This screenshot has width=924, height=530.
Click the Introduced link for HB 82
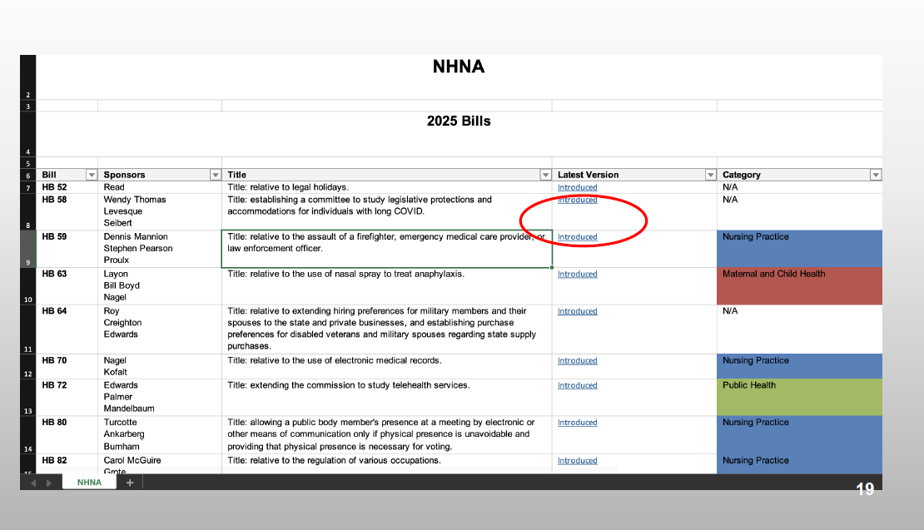coord(577,461)
